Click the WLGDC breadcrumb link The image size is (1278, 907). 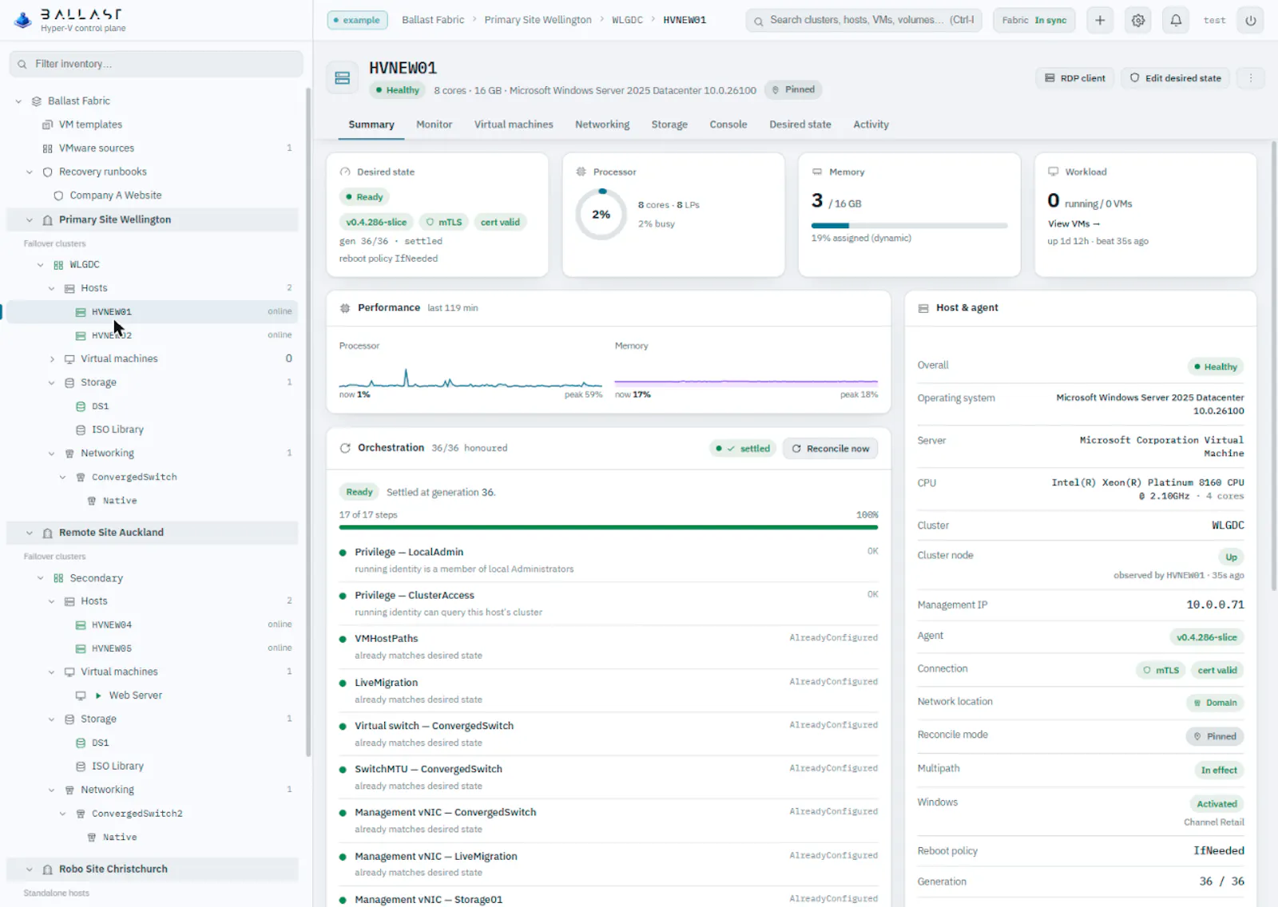tap(627, 20)
